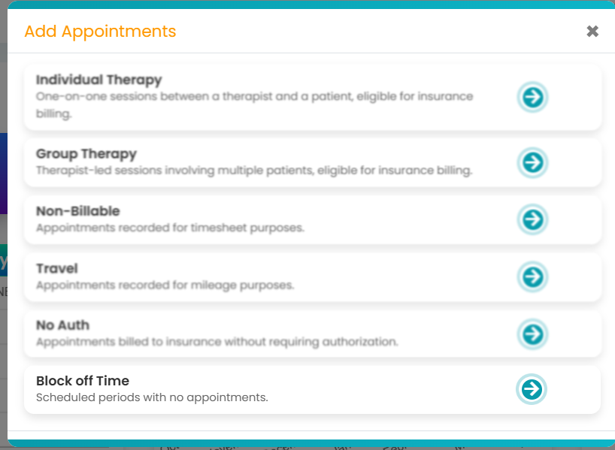
Task: Click the Add Appointments dialog title
Action: pyautogui.click(x=100, y=32)
